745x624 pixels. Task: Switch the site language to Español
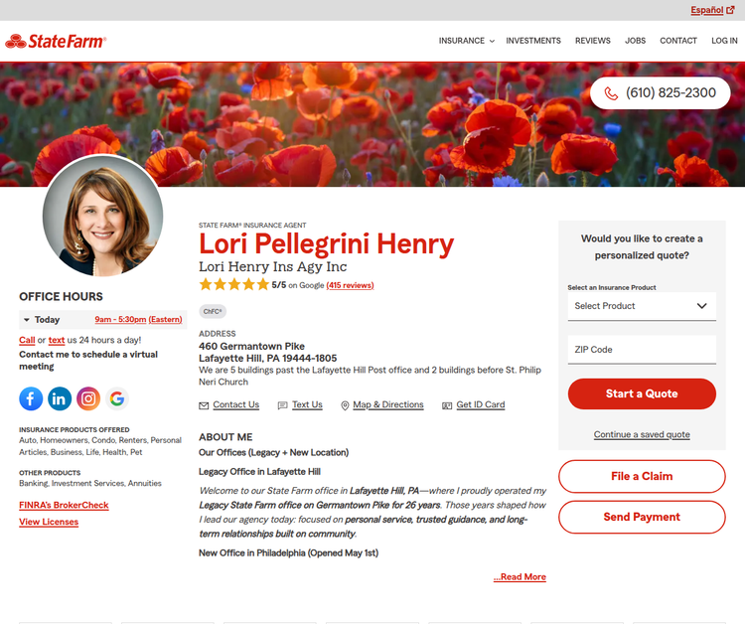click(707, 10)
